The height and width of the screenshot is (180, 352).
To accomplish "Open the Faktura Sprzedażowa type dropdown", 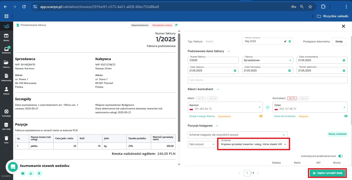I will click(267, 60).
